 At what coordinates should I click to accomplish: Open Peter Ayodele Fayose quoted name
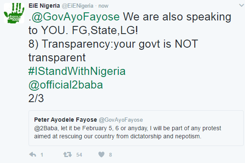(x=66, y=120)
